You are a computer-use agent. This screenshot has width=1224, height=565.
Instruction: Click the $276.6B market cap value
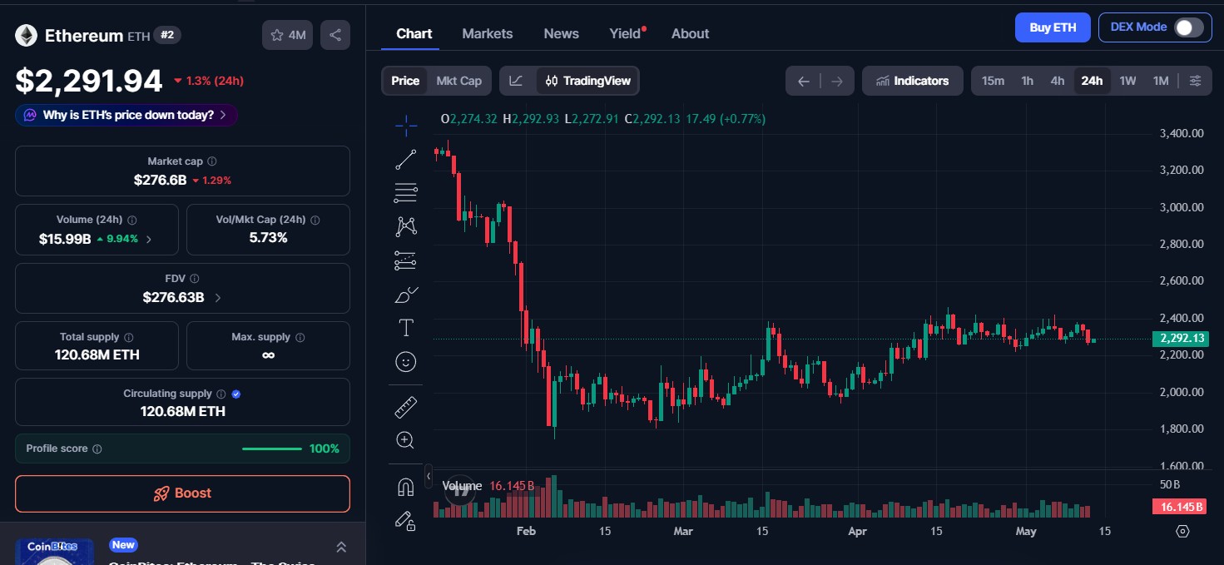click(x=160, y=180)
